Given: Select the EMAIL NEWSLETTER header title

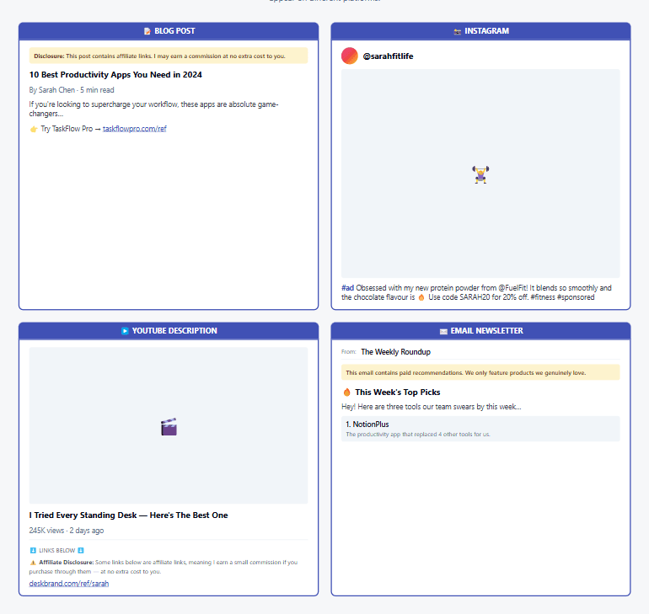Looking at the screenshot, I should pos(486,331).
